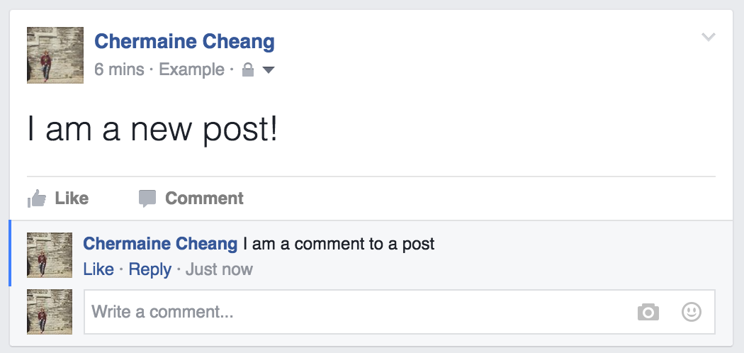Click the lock privacy icon

(x=247, y=70)
